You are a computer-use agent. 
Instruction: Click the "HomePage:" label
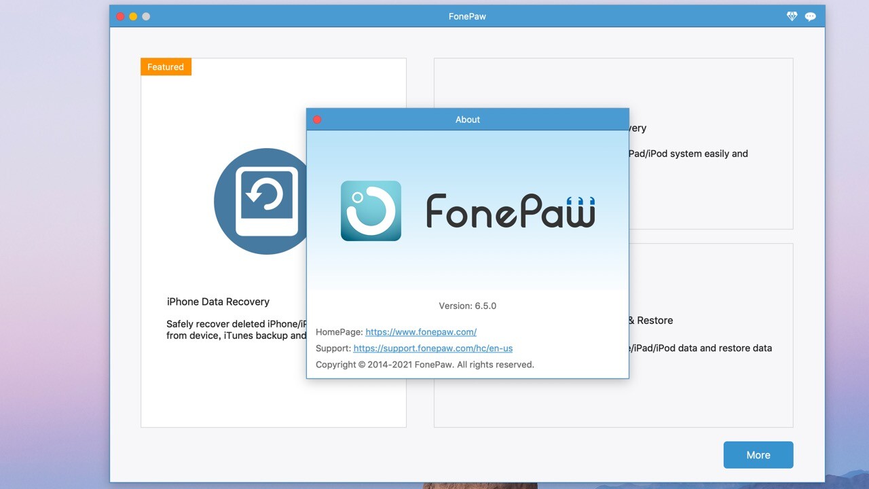339,332
